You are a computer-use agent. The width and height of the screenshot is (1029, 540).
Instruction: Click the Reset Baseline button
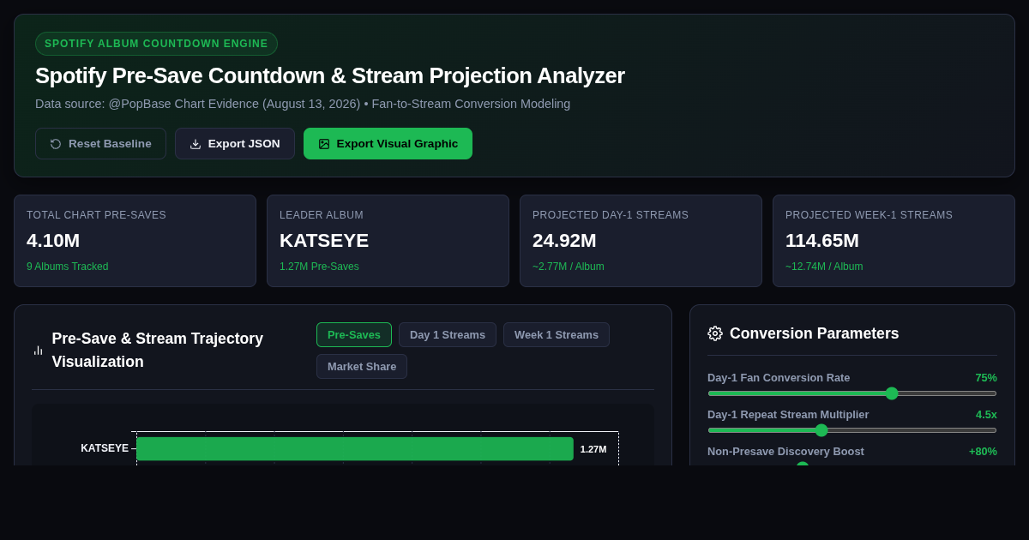(100, 144)
